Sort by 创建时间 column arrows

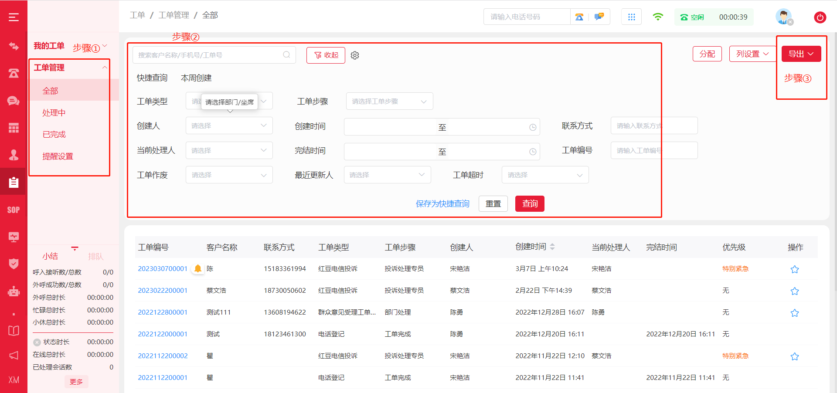pyautogui.click(x=552, y=247)
